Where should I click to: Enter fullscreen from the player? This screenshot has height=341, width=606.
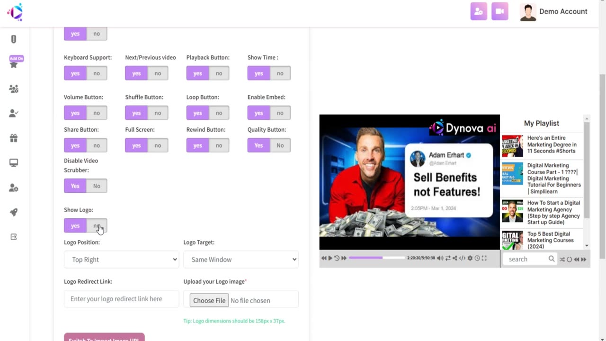484,258
